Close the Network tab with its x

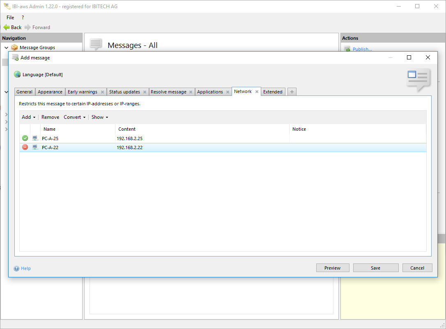(257, 92)
